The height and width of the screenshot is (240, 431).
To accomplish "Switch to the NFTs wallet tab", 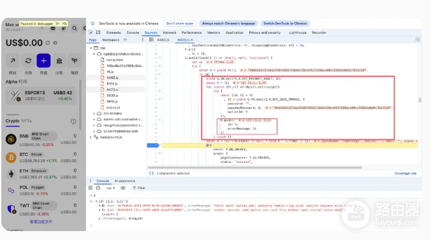I will 26,121.
